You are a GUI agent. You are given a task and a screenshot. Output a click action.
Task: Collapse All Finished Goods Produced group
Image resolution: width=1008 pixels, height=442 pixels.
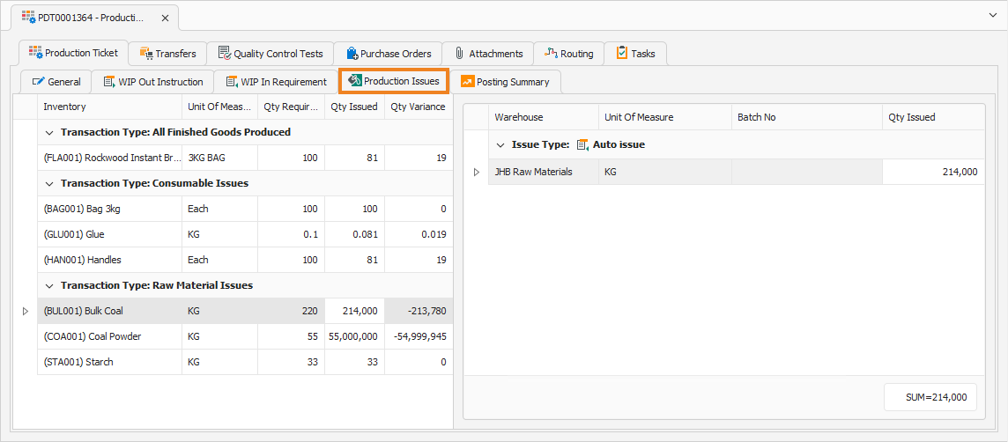pos(49,132)
